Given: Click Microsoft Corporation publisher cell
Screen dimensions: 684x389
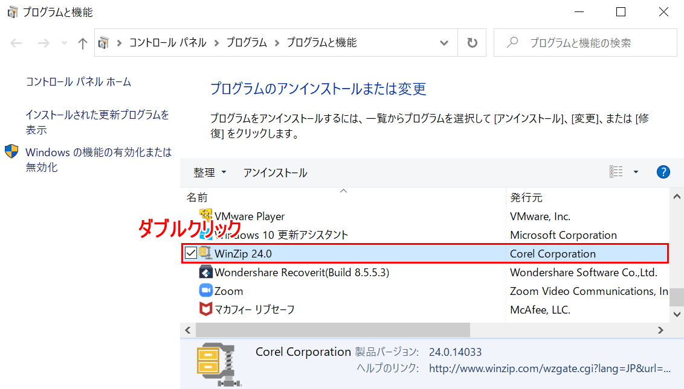Looking at the screenshot, I should tap(563, 235).
